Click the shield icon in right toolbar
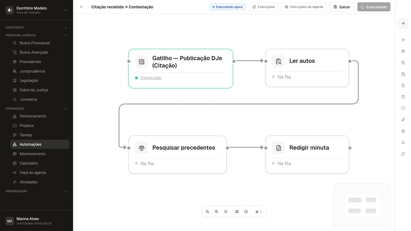 click(x=403, y=108)
